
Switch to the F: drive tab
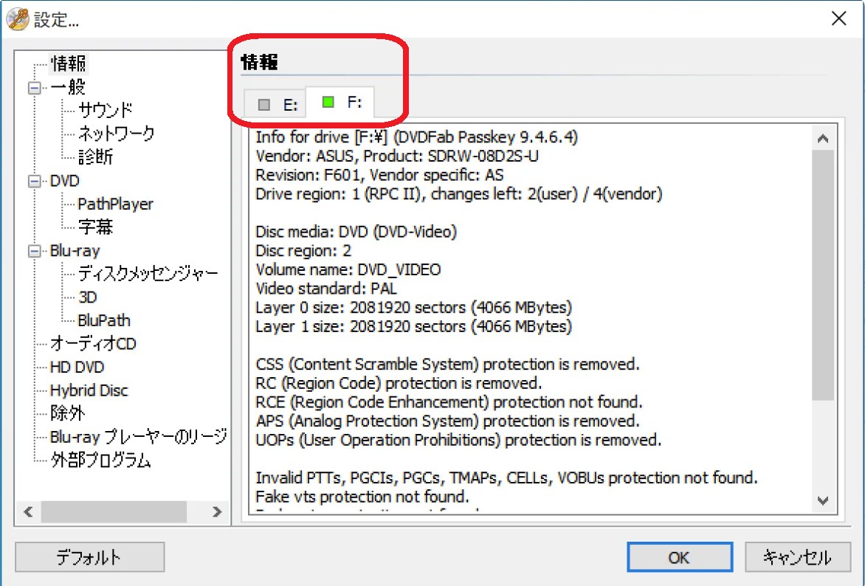tap(340, 102)
